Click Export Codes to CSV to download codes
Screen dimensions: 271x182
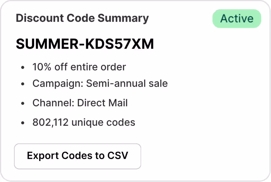tap(78, 156)
